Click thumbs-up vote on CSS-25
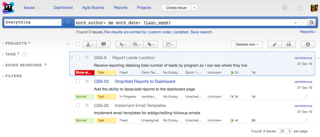The image size is (320, 137). 306,120
